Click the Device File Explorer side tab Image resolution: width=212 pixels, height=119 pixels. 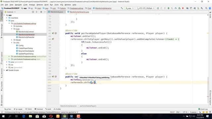pyautogui.click(x=210, y=98)
